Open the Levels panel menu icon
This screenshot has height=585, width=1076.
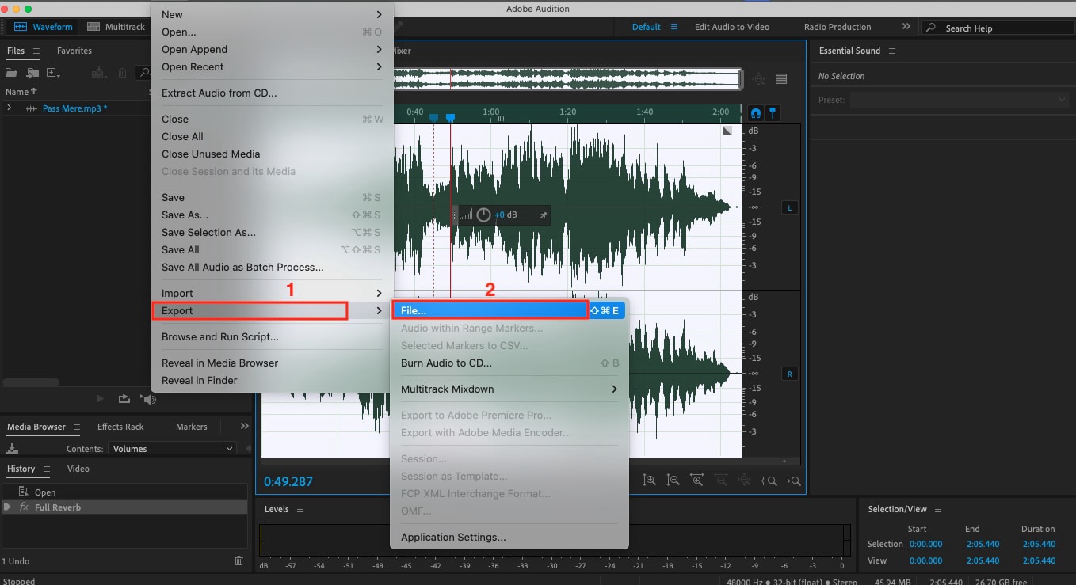(300, 510)
